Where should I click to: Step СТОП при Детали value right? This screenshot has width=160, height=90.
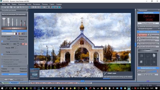(157, 75)
